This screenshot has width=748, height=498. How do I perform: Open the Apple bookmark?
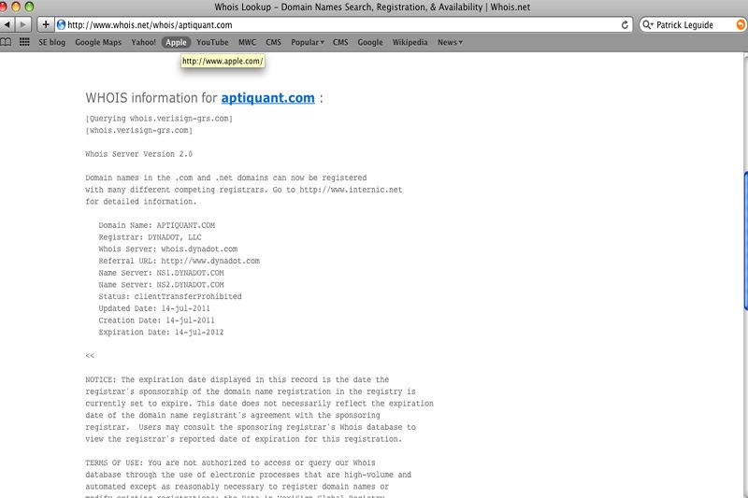coord(176,42)
